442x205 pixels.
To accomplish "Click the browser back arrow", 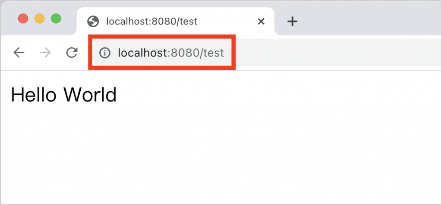I will pyautogui.click(x=19, y=53).
